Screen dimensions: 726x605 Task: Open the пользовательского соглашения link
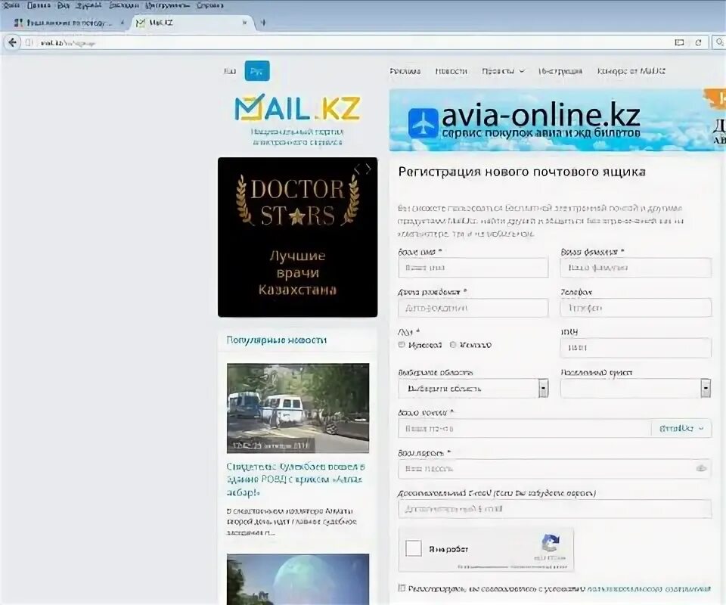click(650, 589)
